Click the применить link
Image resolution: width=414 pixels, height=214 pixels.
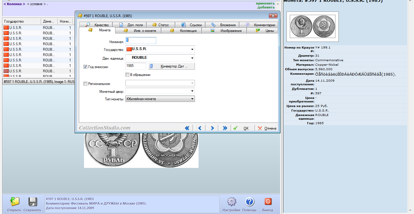pos(265,3)
